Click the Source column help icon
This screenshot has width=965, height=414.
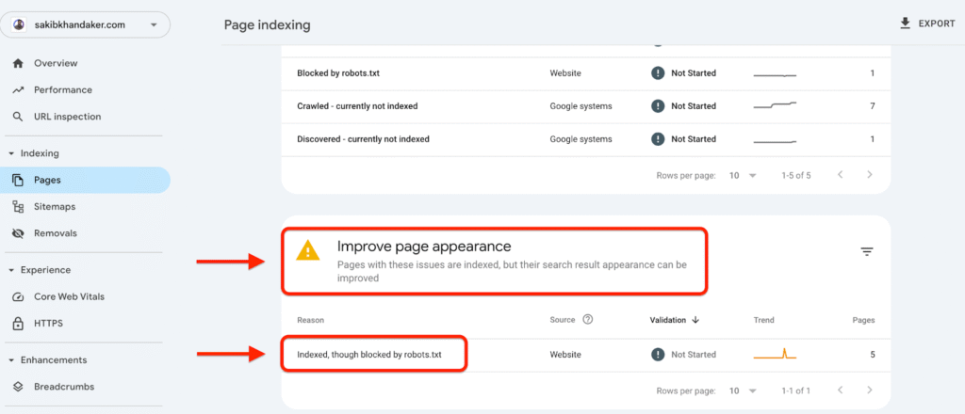point(588,320)
